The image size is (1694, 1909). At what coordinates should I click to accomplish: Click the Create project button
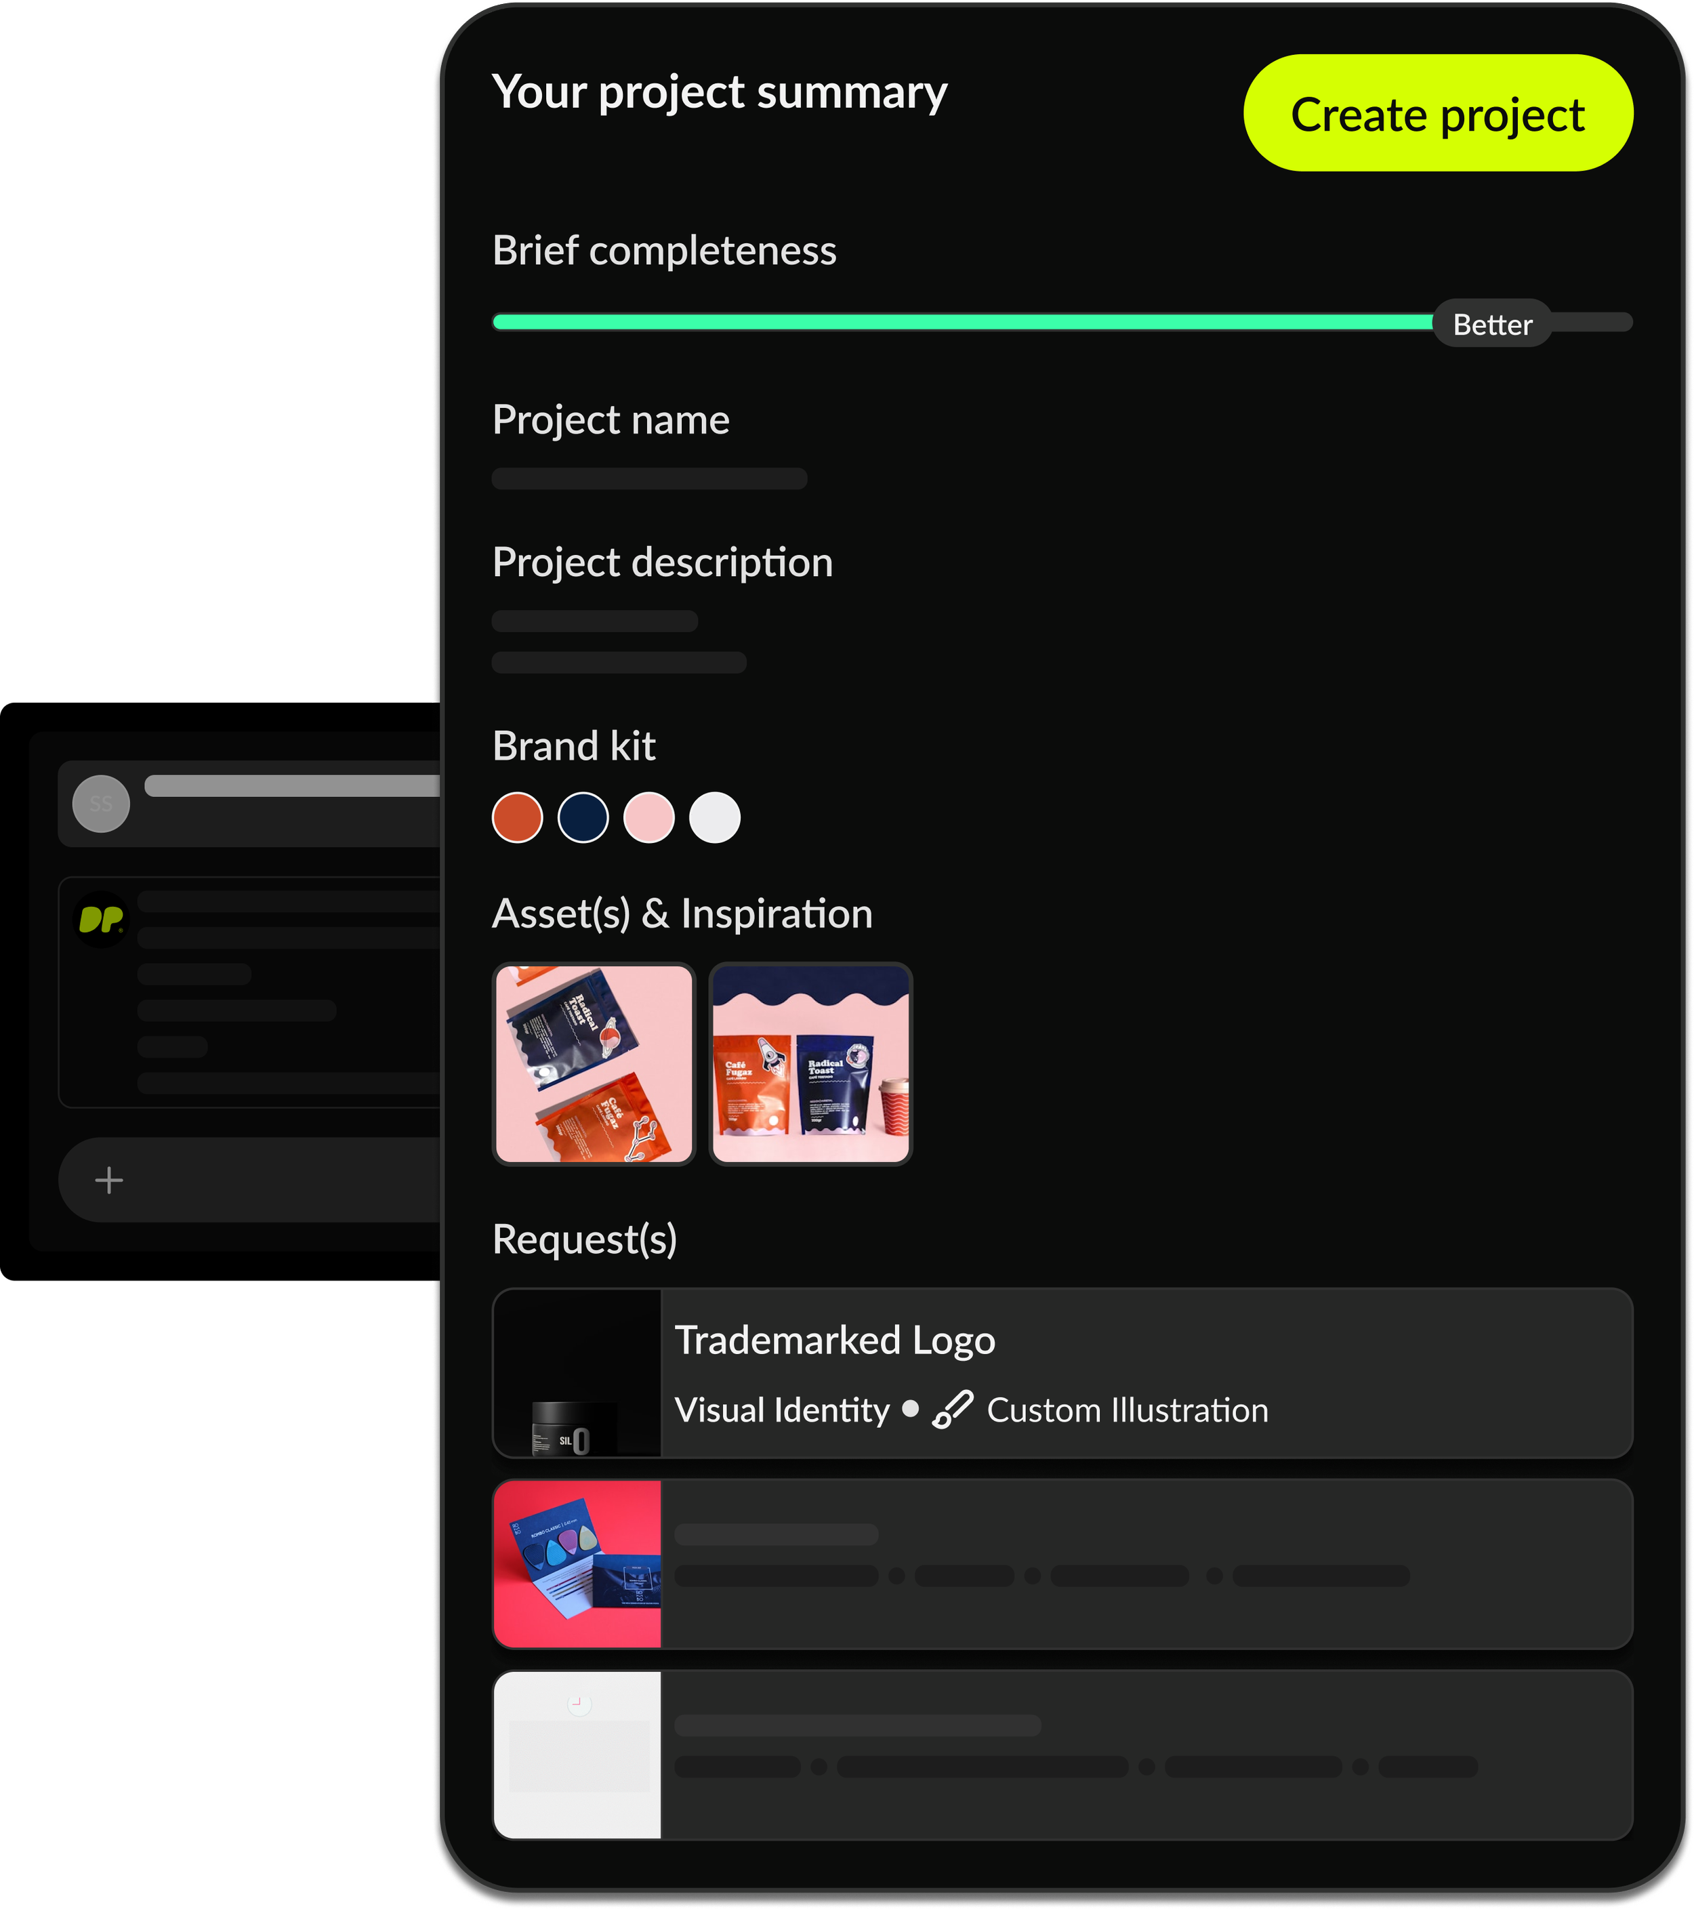coord(1437,113)
